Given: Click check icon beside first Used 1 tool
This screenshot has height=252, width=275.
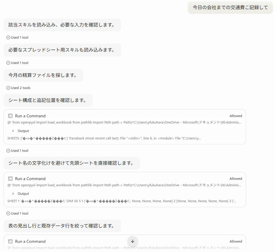Looking at the screenshot, I should (8, 37).
